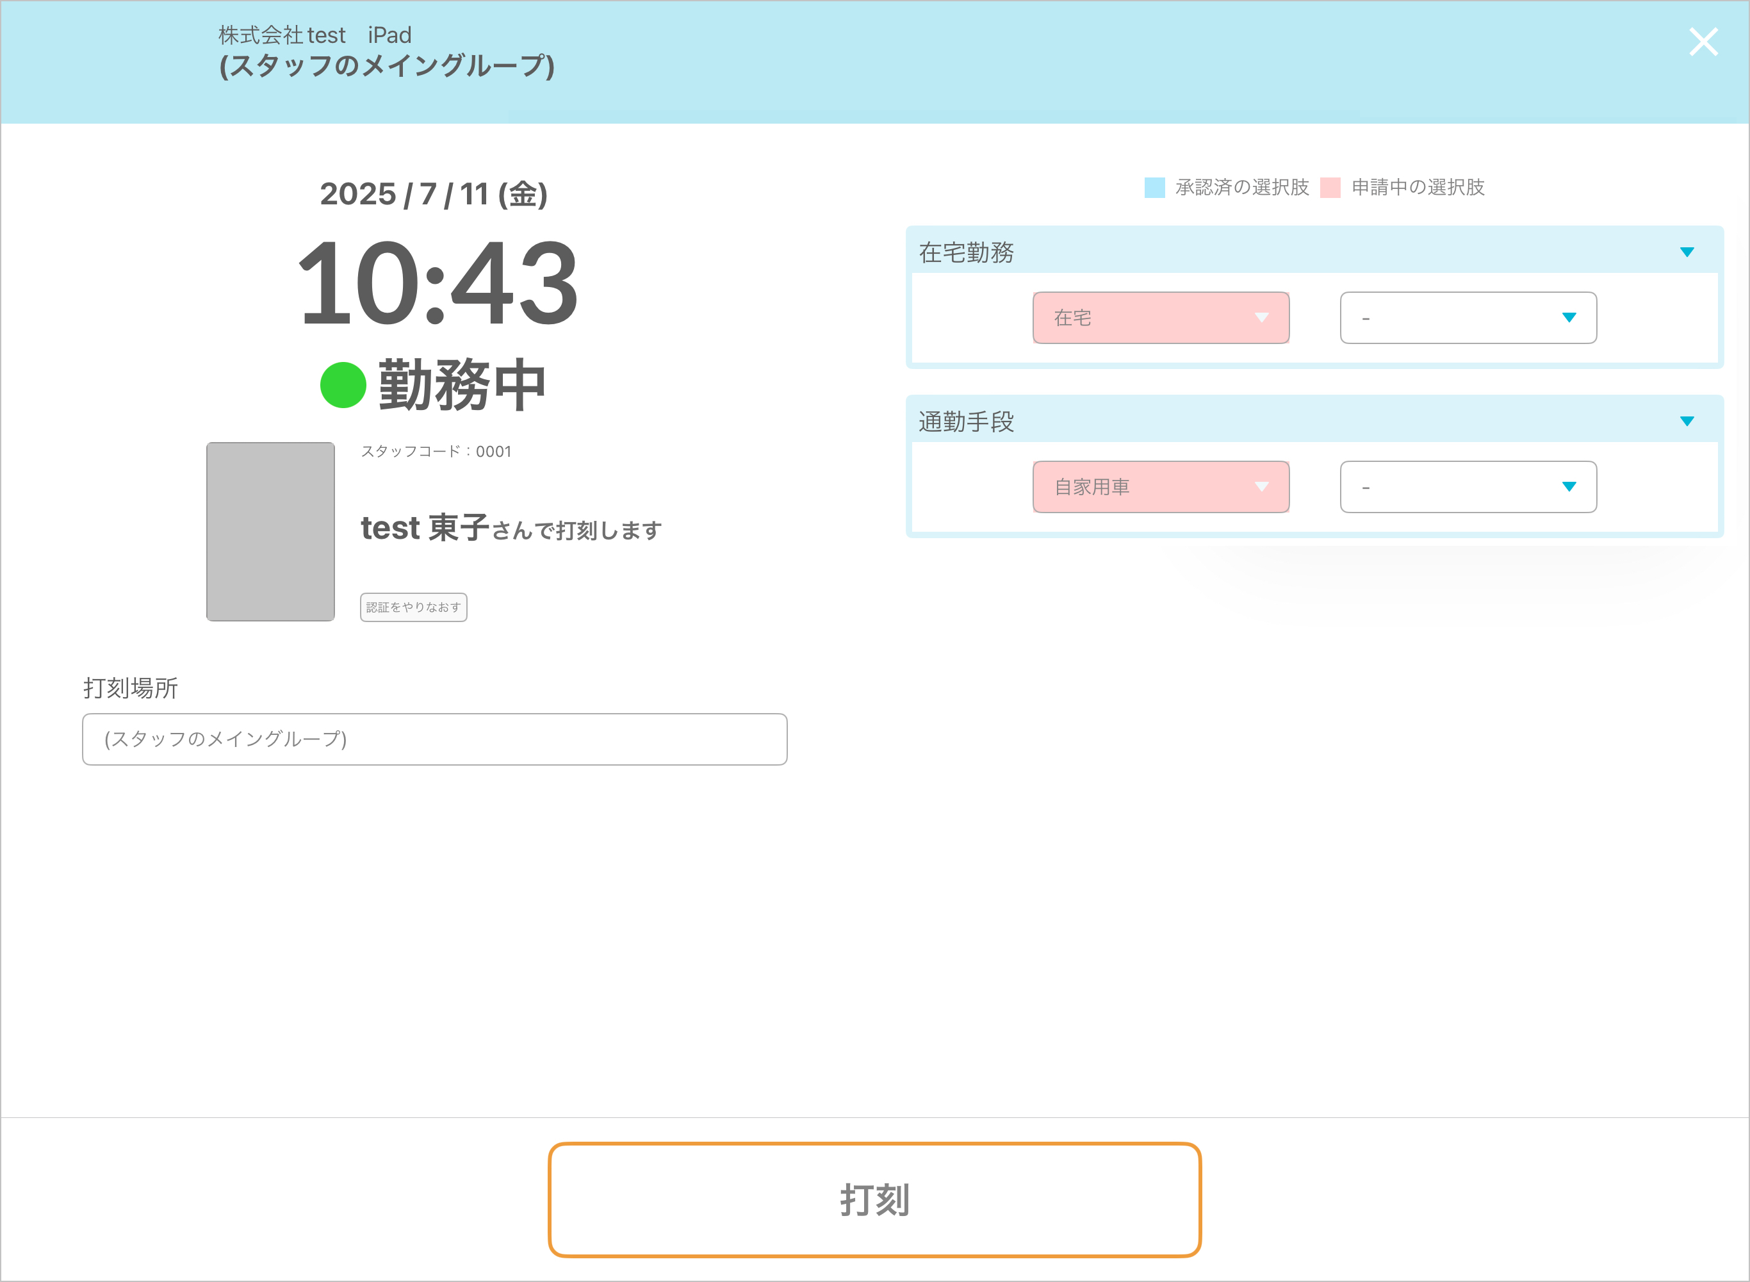Close the punch dialog with the X icon
This screenshot has width=1750, height=1282.
click(x=1703, y=42)
